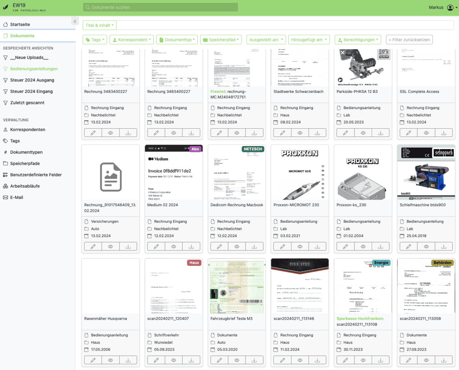Click the eye icon for Proxxon-MICROMOT 230
Screen dimensions: 459x370
click(x=300, y=246)
